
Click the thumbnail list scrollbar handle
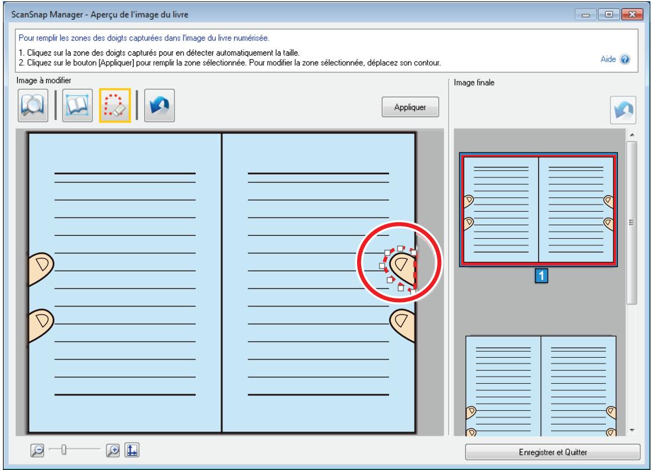coord(631,222)
